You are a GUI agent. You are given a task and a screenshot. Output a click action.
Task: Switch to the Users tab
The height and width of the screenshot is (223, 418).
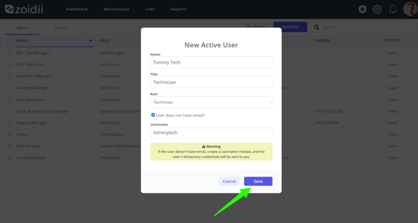click(x=22, y=28)
